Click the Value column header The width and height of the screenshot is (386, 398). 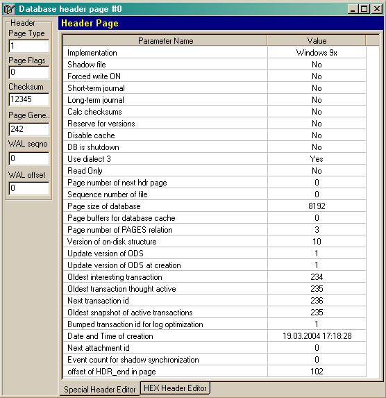point(317,40)
